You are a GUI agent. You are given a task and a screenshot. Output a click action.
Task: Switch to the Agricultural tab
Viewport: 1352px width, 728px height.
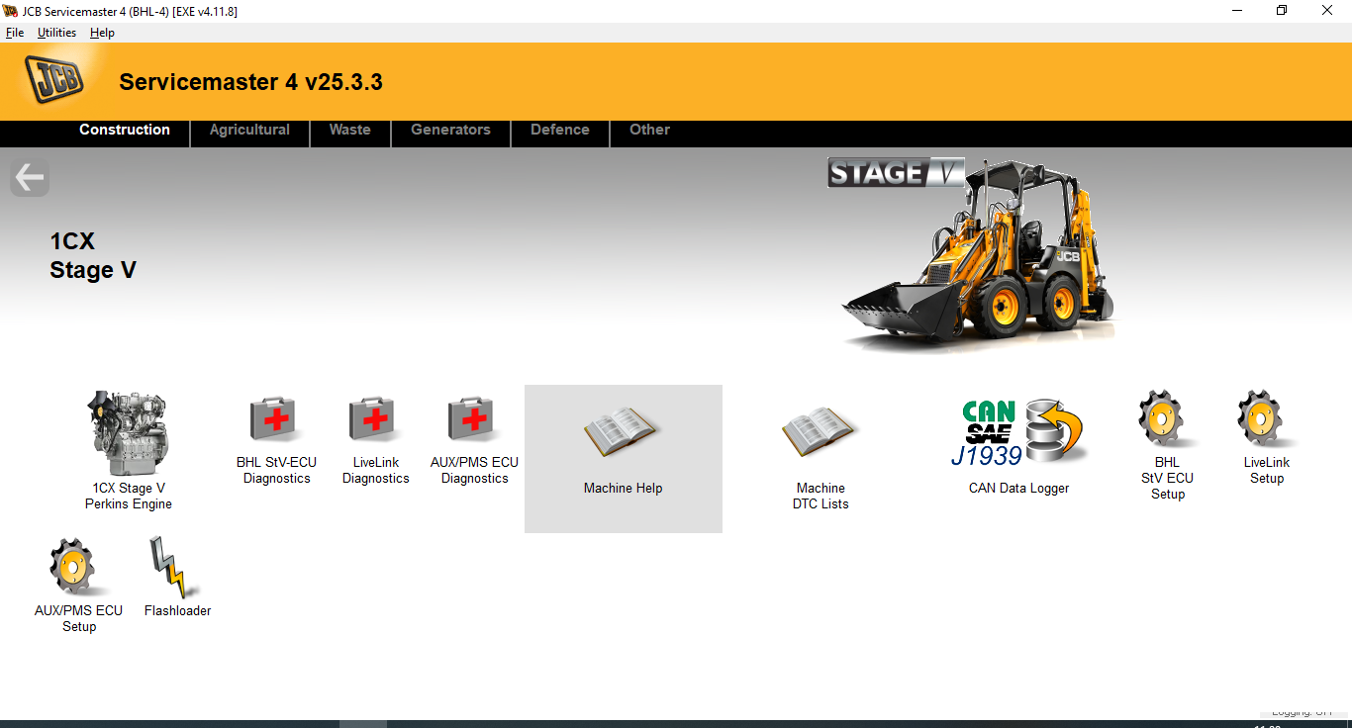[249, 130]
